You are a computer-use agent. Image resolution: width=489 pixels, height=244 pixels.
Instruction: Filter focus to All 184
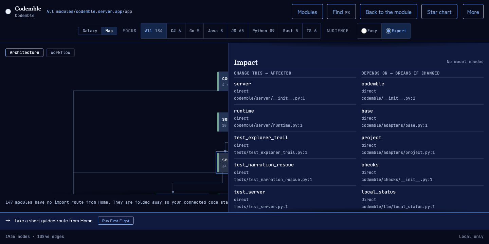(x=154, y=31)
